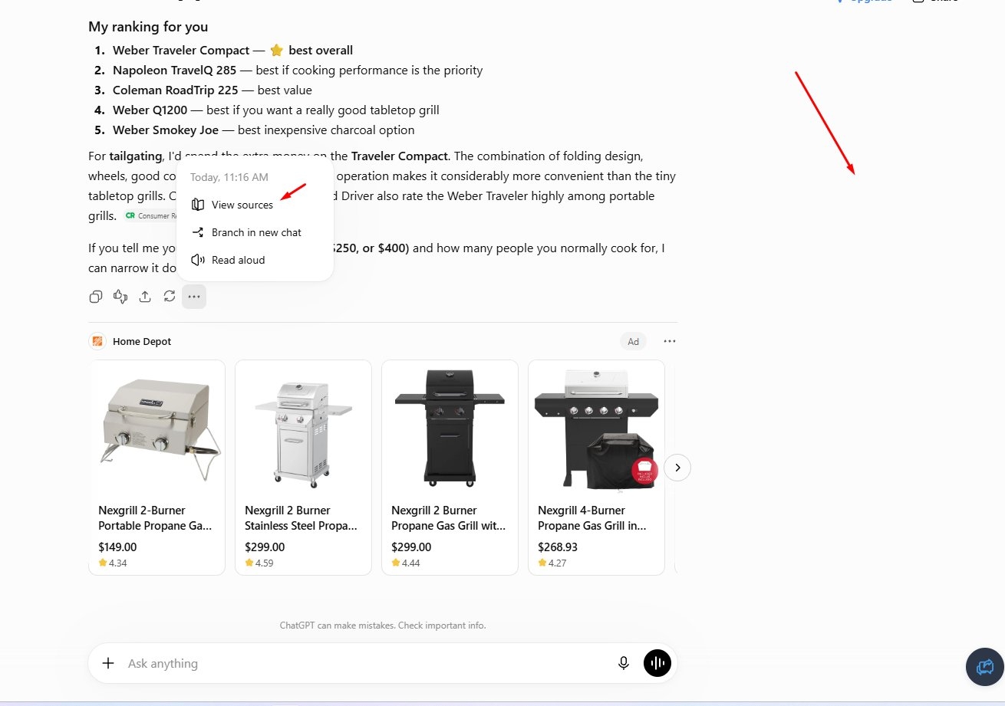Open the Nexgrill 2-Burner Portable tabletop grill image
Screen dimensions: 1005x706
pyautogui.click(x=157, y=429)
